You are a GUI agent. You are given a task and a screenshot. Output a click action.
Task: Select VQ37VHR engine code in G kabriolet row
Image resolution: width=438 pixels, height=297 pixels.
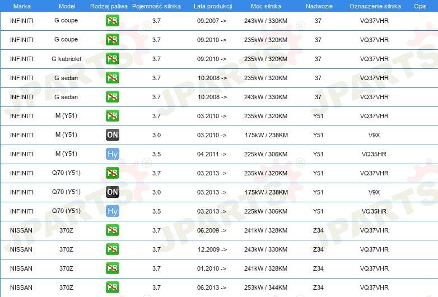[374, 59]
